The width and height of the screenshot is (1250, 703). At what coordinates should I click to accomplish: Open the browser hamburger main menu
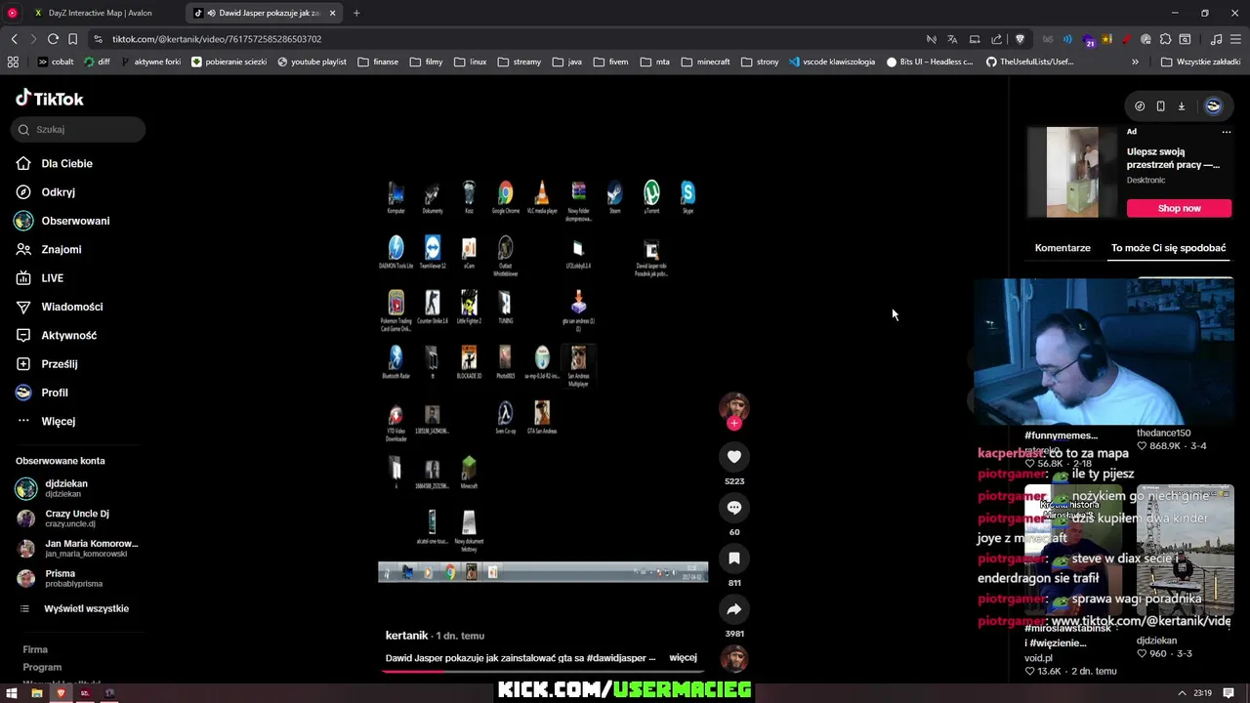click(1236, 39)
